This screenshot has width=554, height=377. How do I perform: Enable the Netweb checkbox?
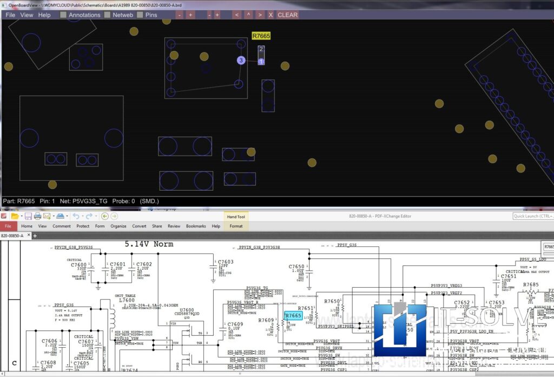pos(107,15)
